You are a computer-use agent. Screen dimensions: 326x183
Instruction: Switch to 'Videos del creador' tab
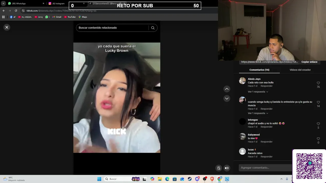(x=300, y=70)
